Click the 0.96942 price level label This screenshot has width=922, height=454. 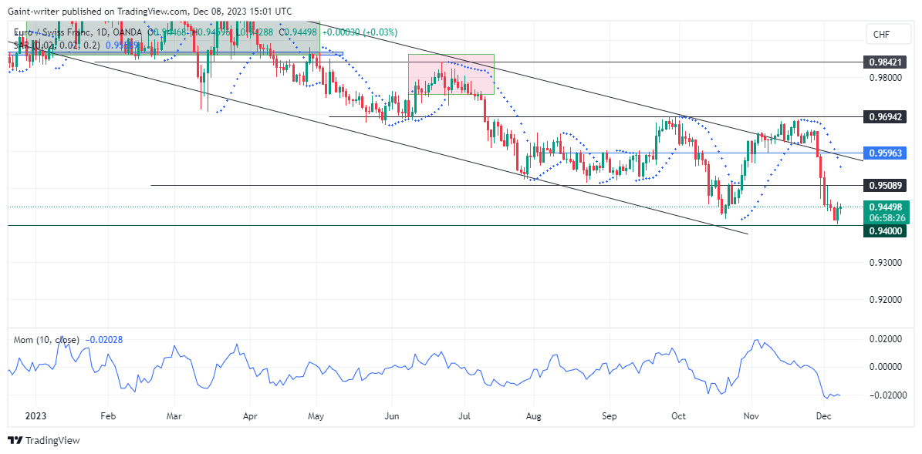(x=885, y=117)
